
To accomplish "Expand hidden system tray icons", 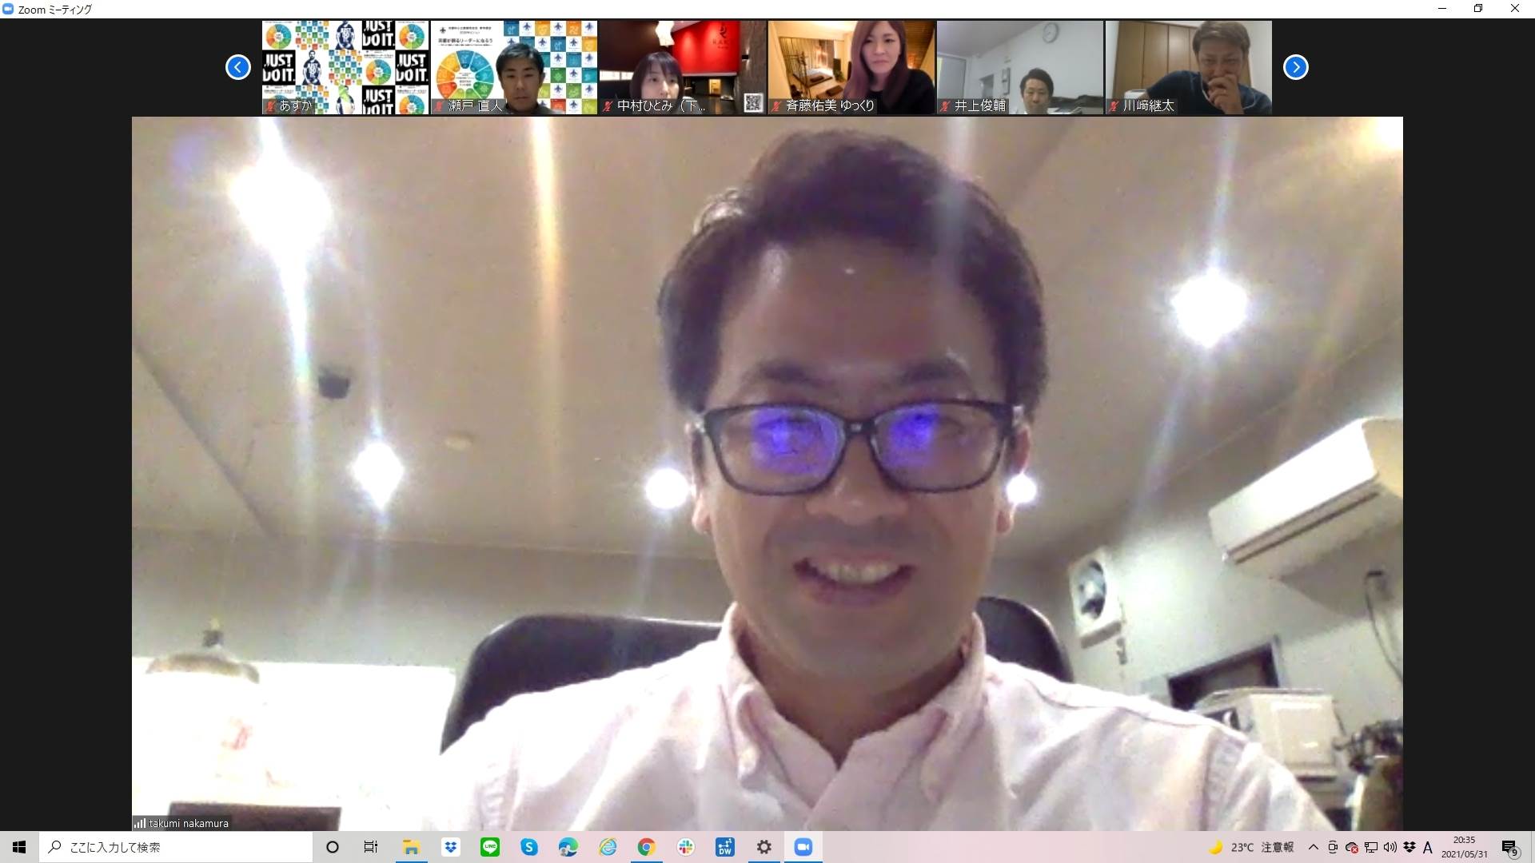I will pyautogui.click(x=1313, y=847).
